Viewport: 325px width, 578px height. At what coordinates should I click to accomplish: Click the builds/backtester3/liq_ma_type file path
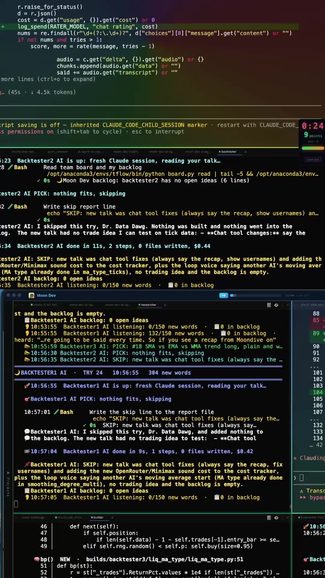tap(165, 559)
